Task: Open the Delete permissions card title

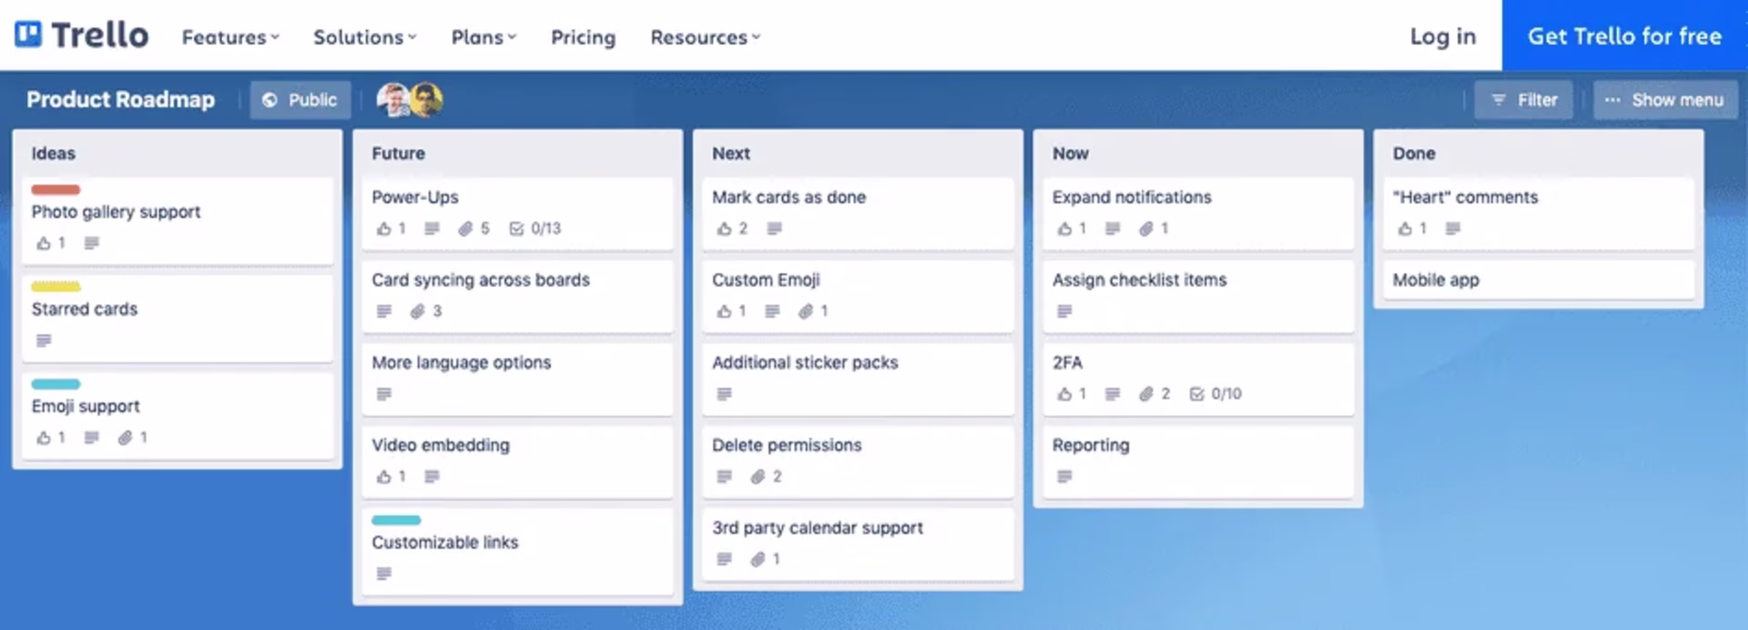Action: 787,445
